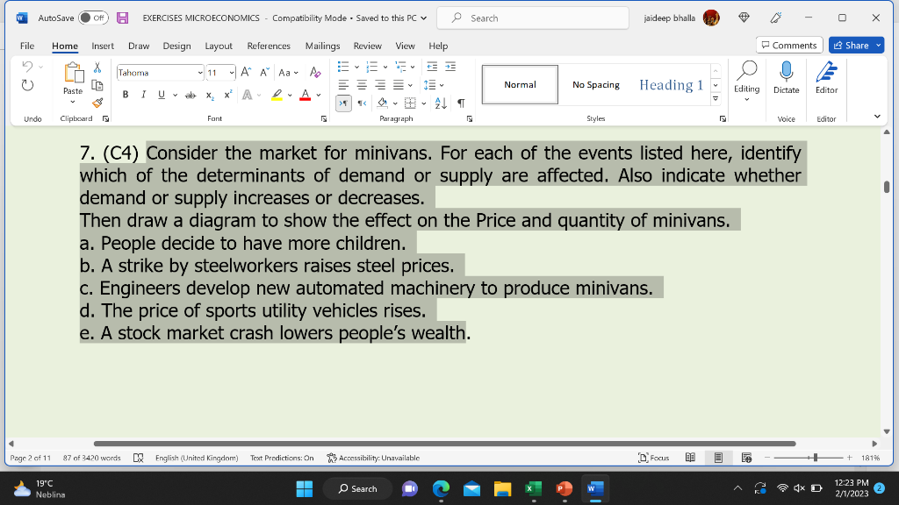Click the Save icon in title bar
The image size is (899, 505).
tap(124, 18)
